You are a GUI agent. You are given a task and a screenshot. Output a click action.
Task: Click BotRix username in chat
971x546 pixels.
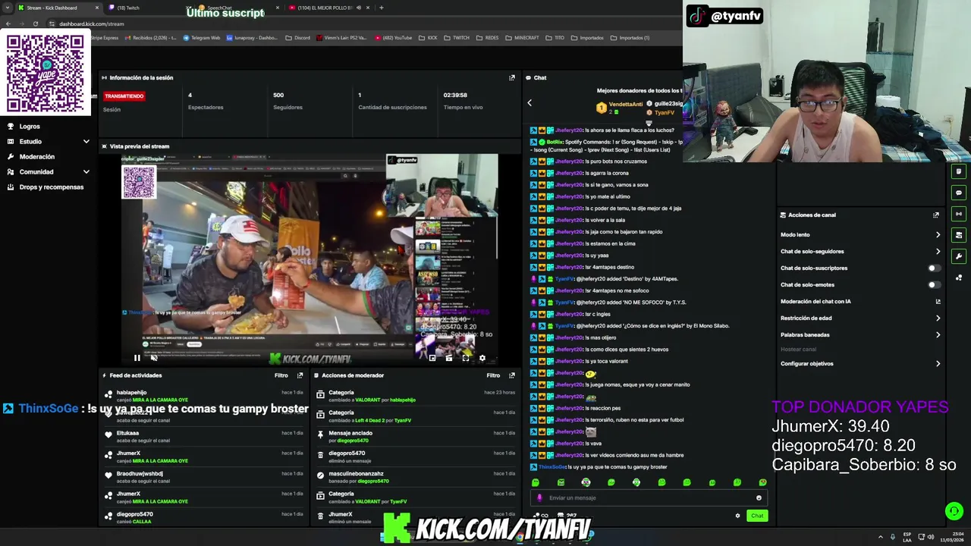click(555, 142)
